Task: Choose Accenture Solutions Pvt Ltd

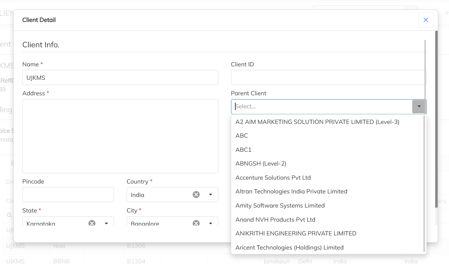Action: pos(273,178)
